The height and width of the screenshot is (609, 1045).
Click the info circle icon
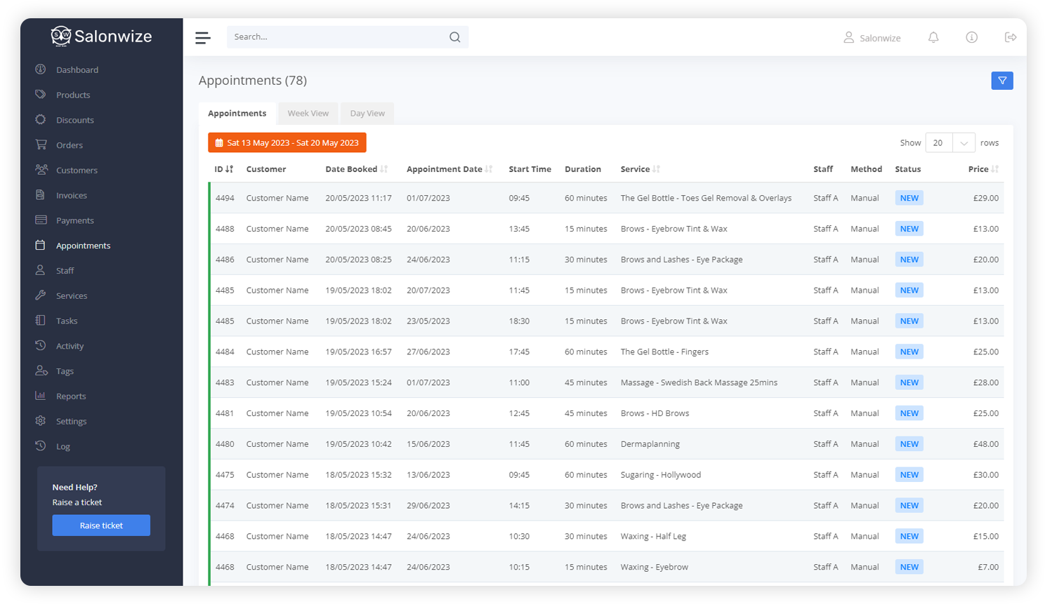[972, 38]
